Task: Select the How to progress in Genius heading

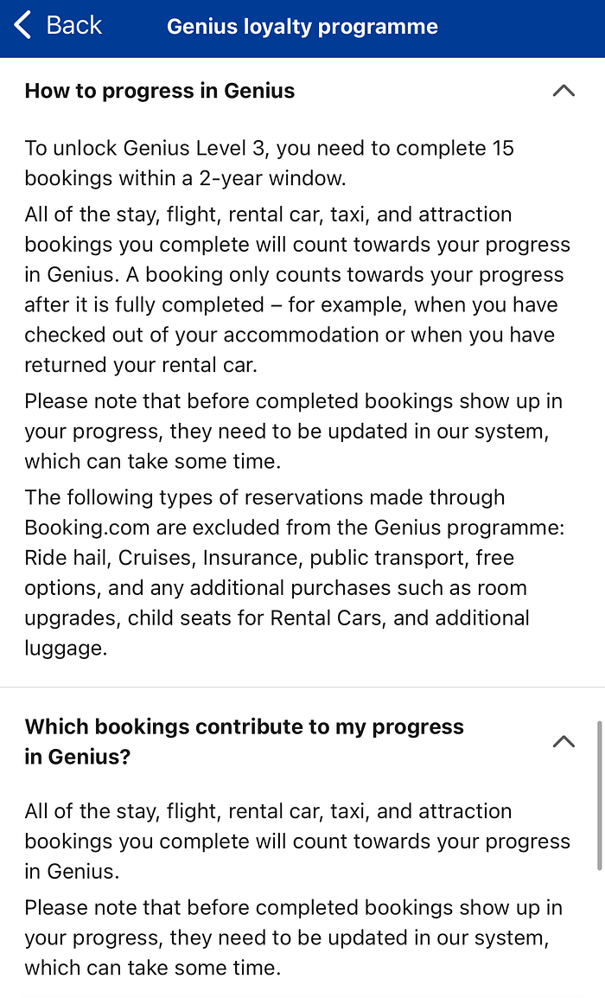Action: click(160, 91)
